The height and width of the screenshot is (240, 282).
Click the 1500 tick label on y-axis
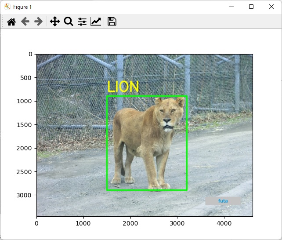(25, 125)
